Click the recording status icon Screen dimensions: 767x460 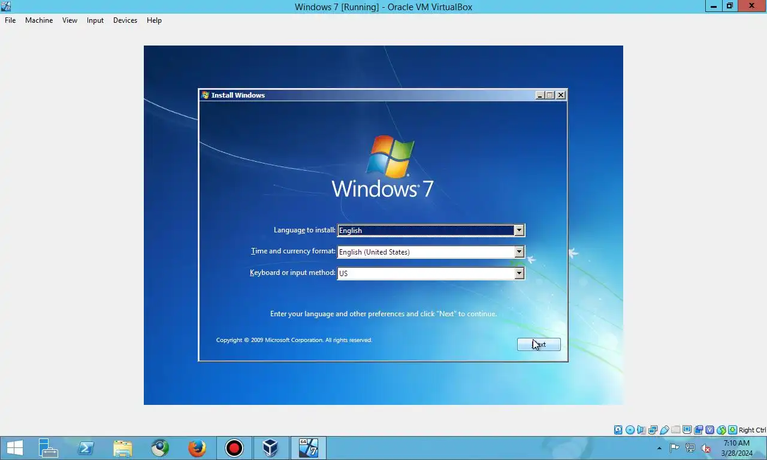(698, 430)
